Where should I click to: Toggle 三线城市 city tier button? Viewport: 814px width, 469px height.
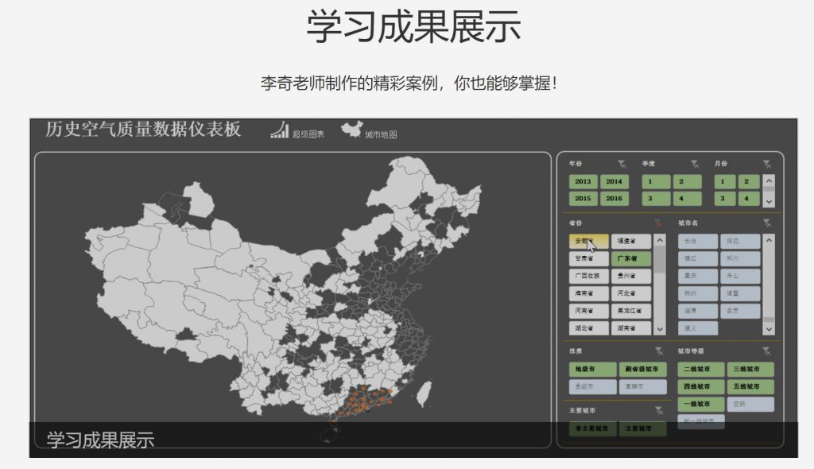tap(750, 370)
